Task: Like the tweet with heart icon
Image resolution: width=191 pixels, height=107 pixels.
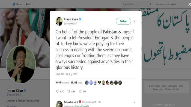Action: pos(80,91)
